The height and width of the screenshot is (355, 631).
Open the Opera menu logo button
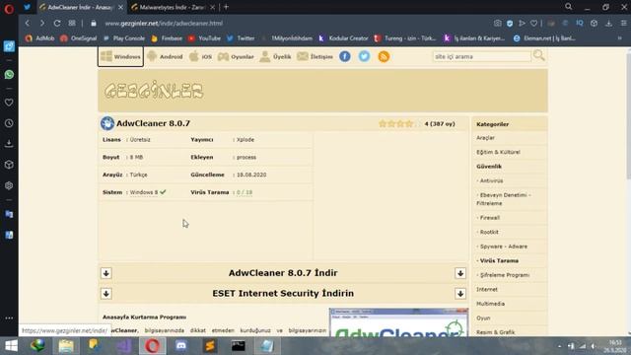(x=9, y=9)
